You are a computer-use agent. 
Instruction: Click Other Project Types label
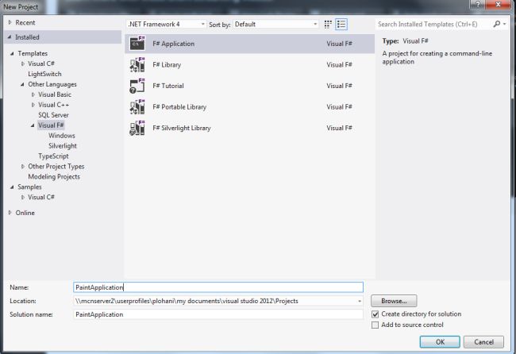coord(56,167)
